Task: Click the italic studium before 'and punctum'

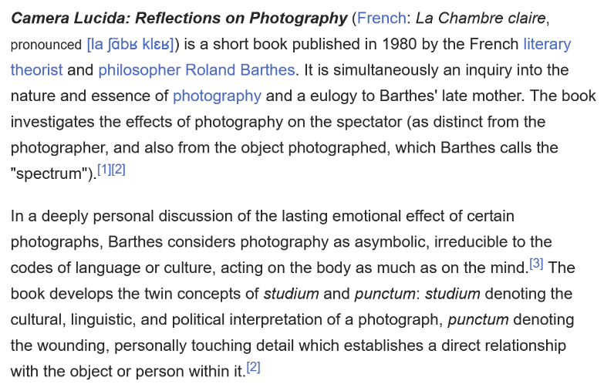Action: click(292, 294)
